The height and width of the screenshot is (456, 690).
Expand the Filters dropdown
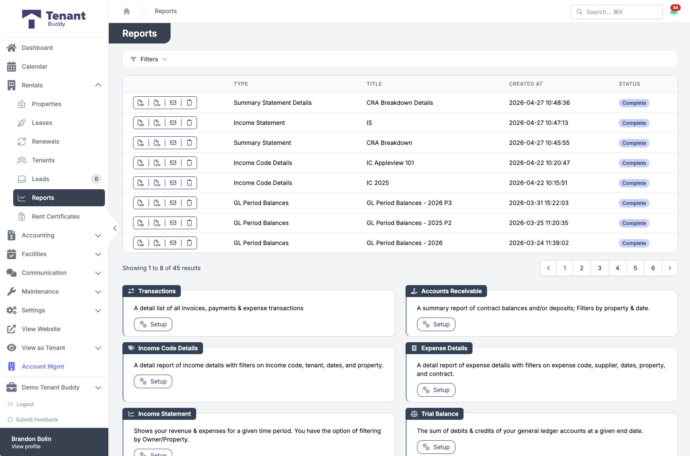pyautogui.click(x=149, y=59)
